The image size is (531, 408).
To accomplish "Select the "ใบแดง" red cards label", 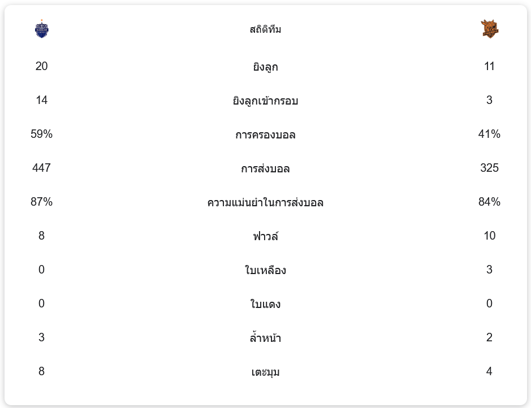I will pos(265,305).
